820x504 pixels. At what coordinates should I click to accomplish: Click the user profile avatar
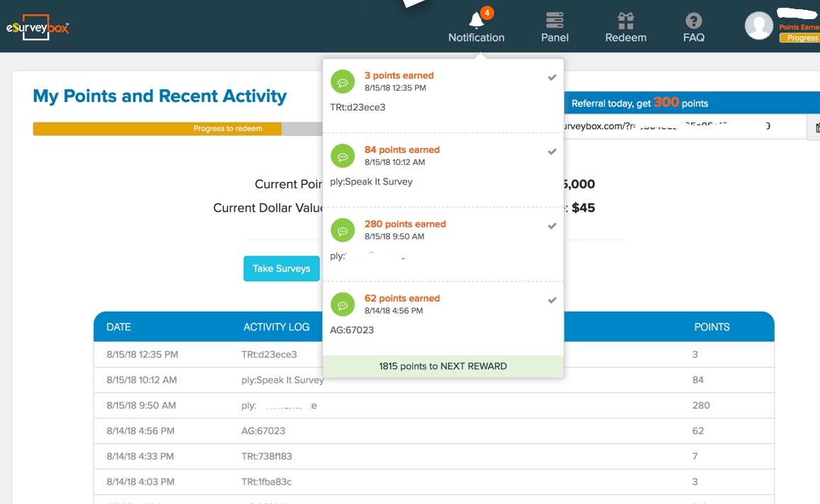coord(759,26)
